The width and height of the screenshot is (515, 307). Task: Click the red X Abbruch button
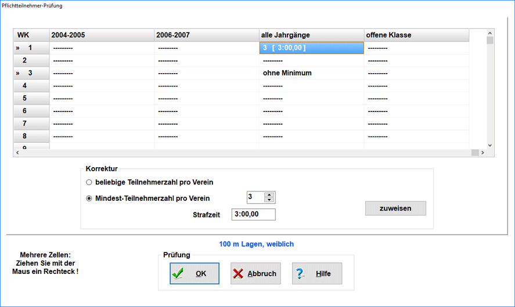(255, 273)
